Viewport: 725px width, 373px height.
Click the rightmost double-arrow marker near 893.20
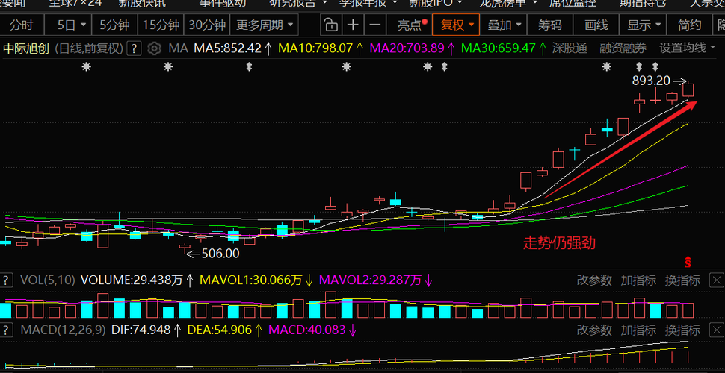(655, 67)
